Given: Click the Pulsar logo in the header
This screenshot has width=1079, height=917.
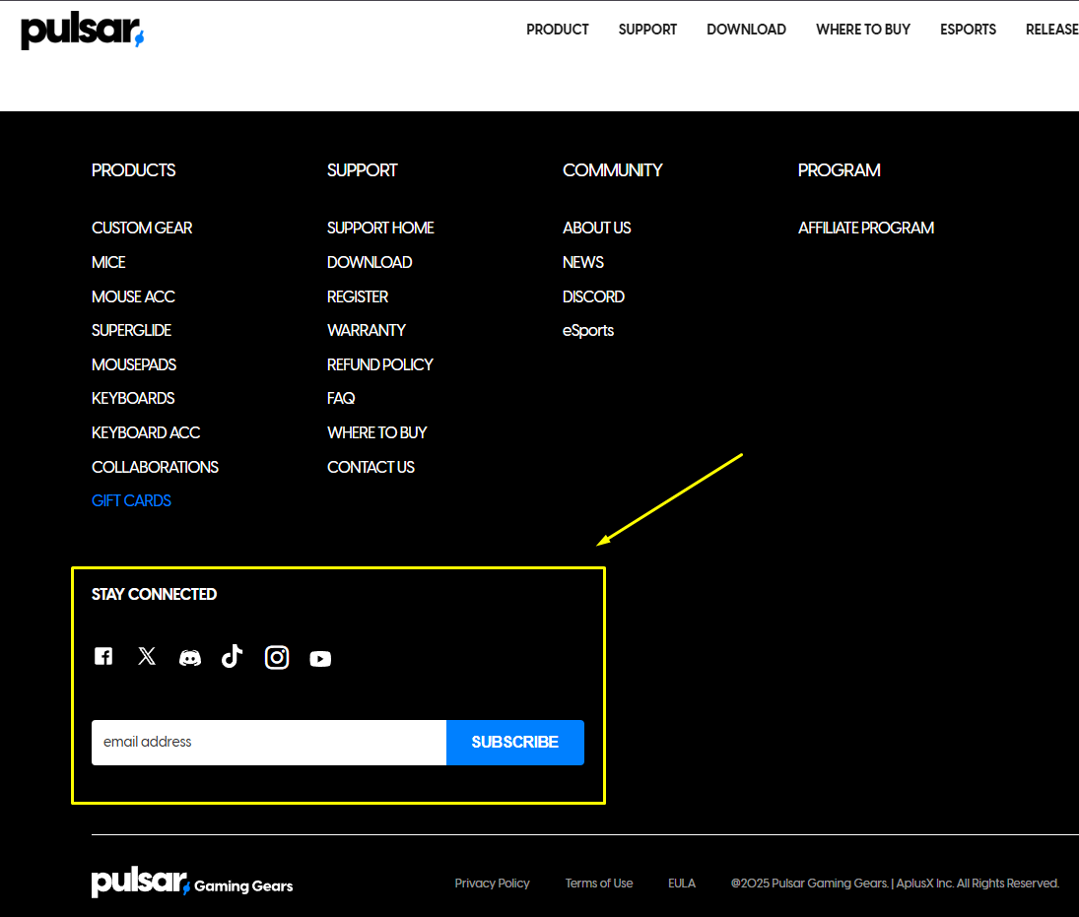Looking at the screenshot, I should pos(83,31).
